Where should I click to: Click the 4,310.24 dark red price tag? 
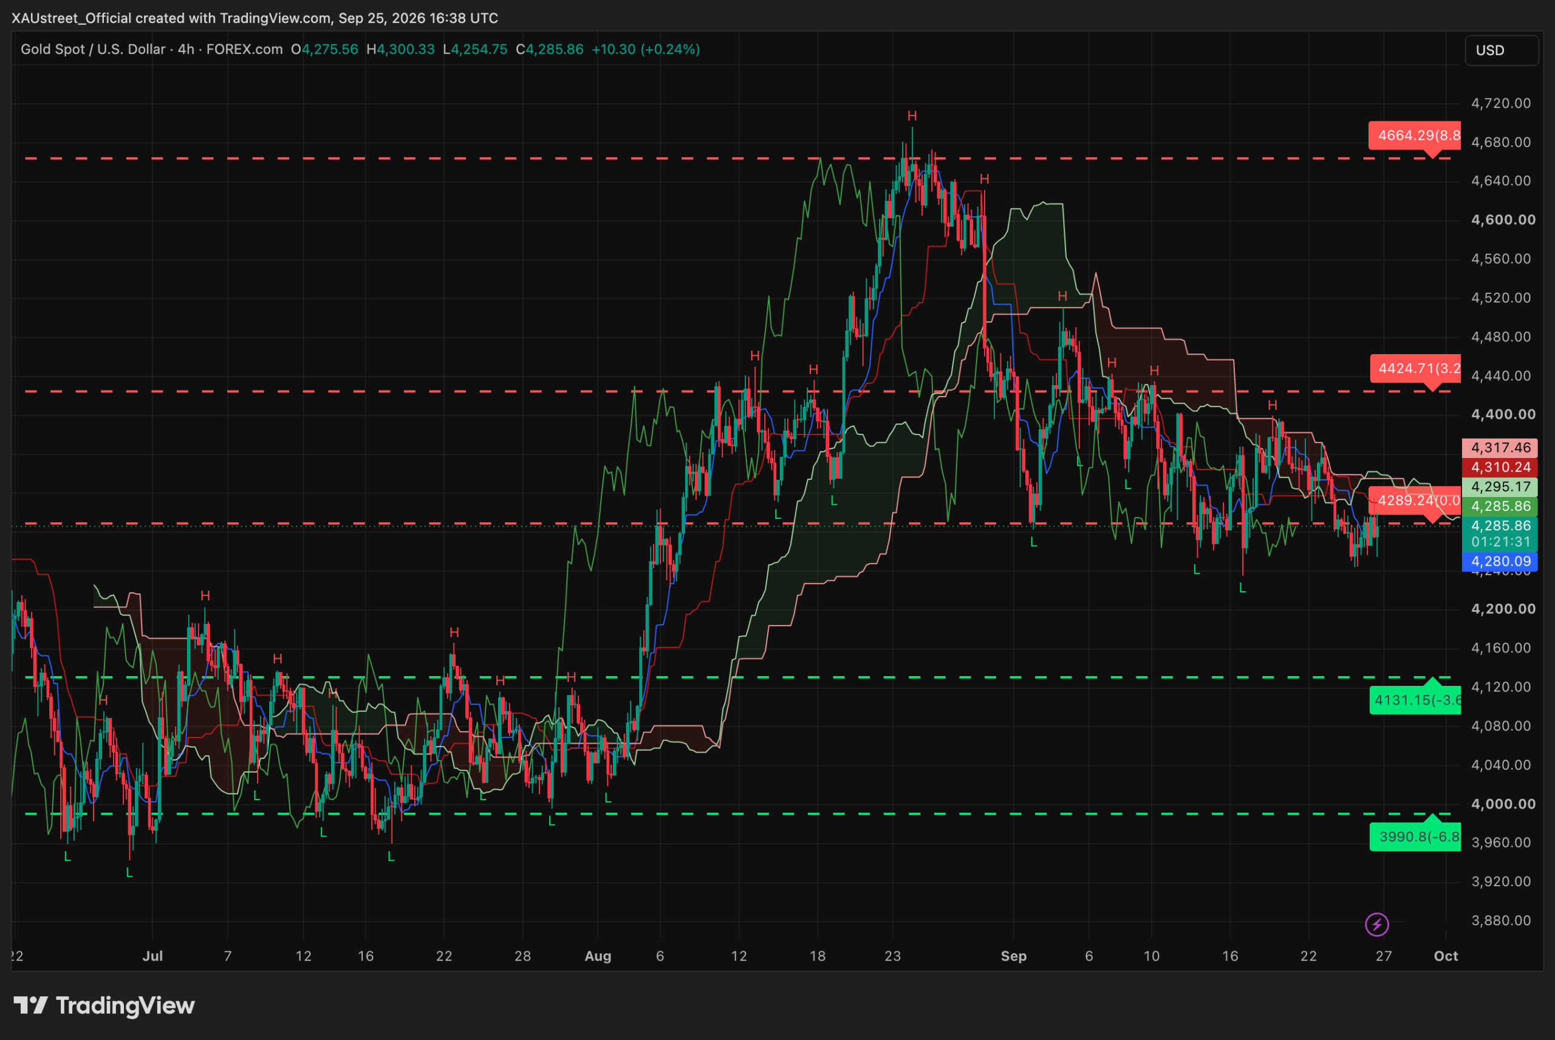tap(1499, 467)
